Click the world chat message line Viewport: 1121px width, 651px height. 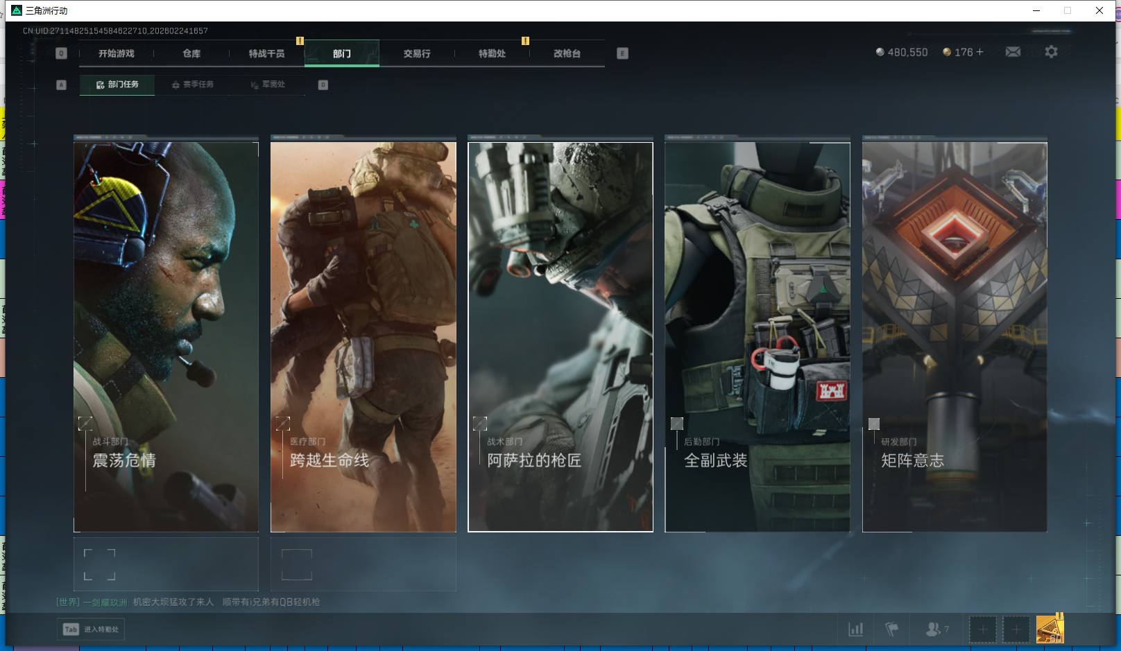tap(188, 602)
